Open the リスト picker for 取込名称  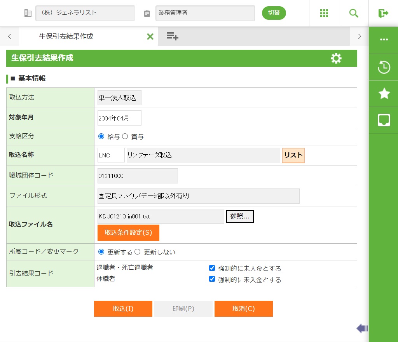click(x=293, y=155)
